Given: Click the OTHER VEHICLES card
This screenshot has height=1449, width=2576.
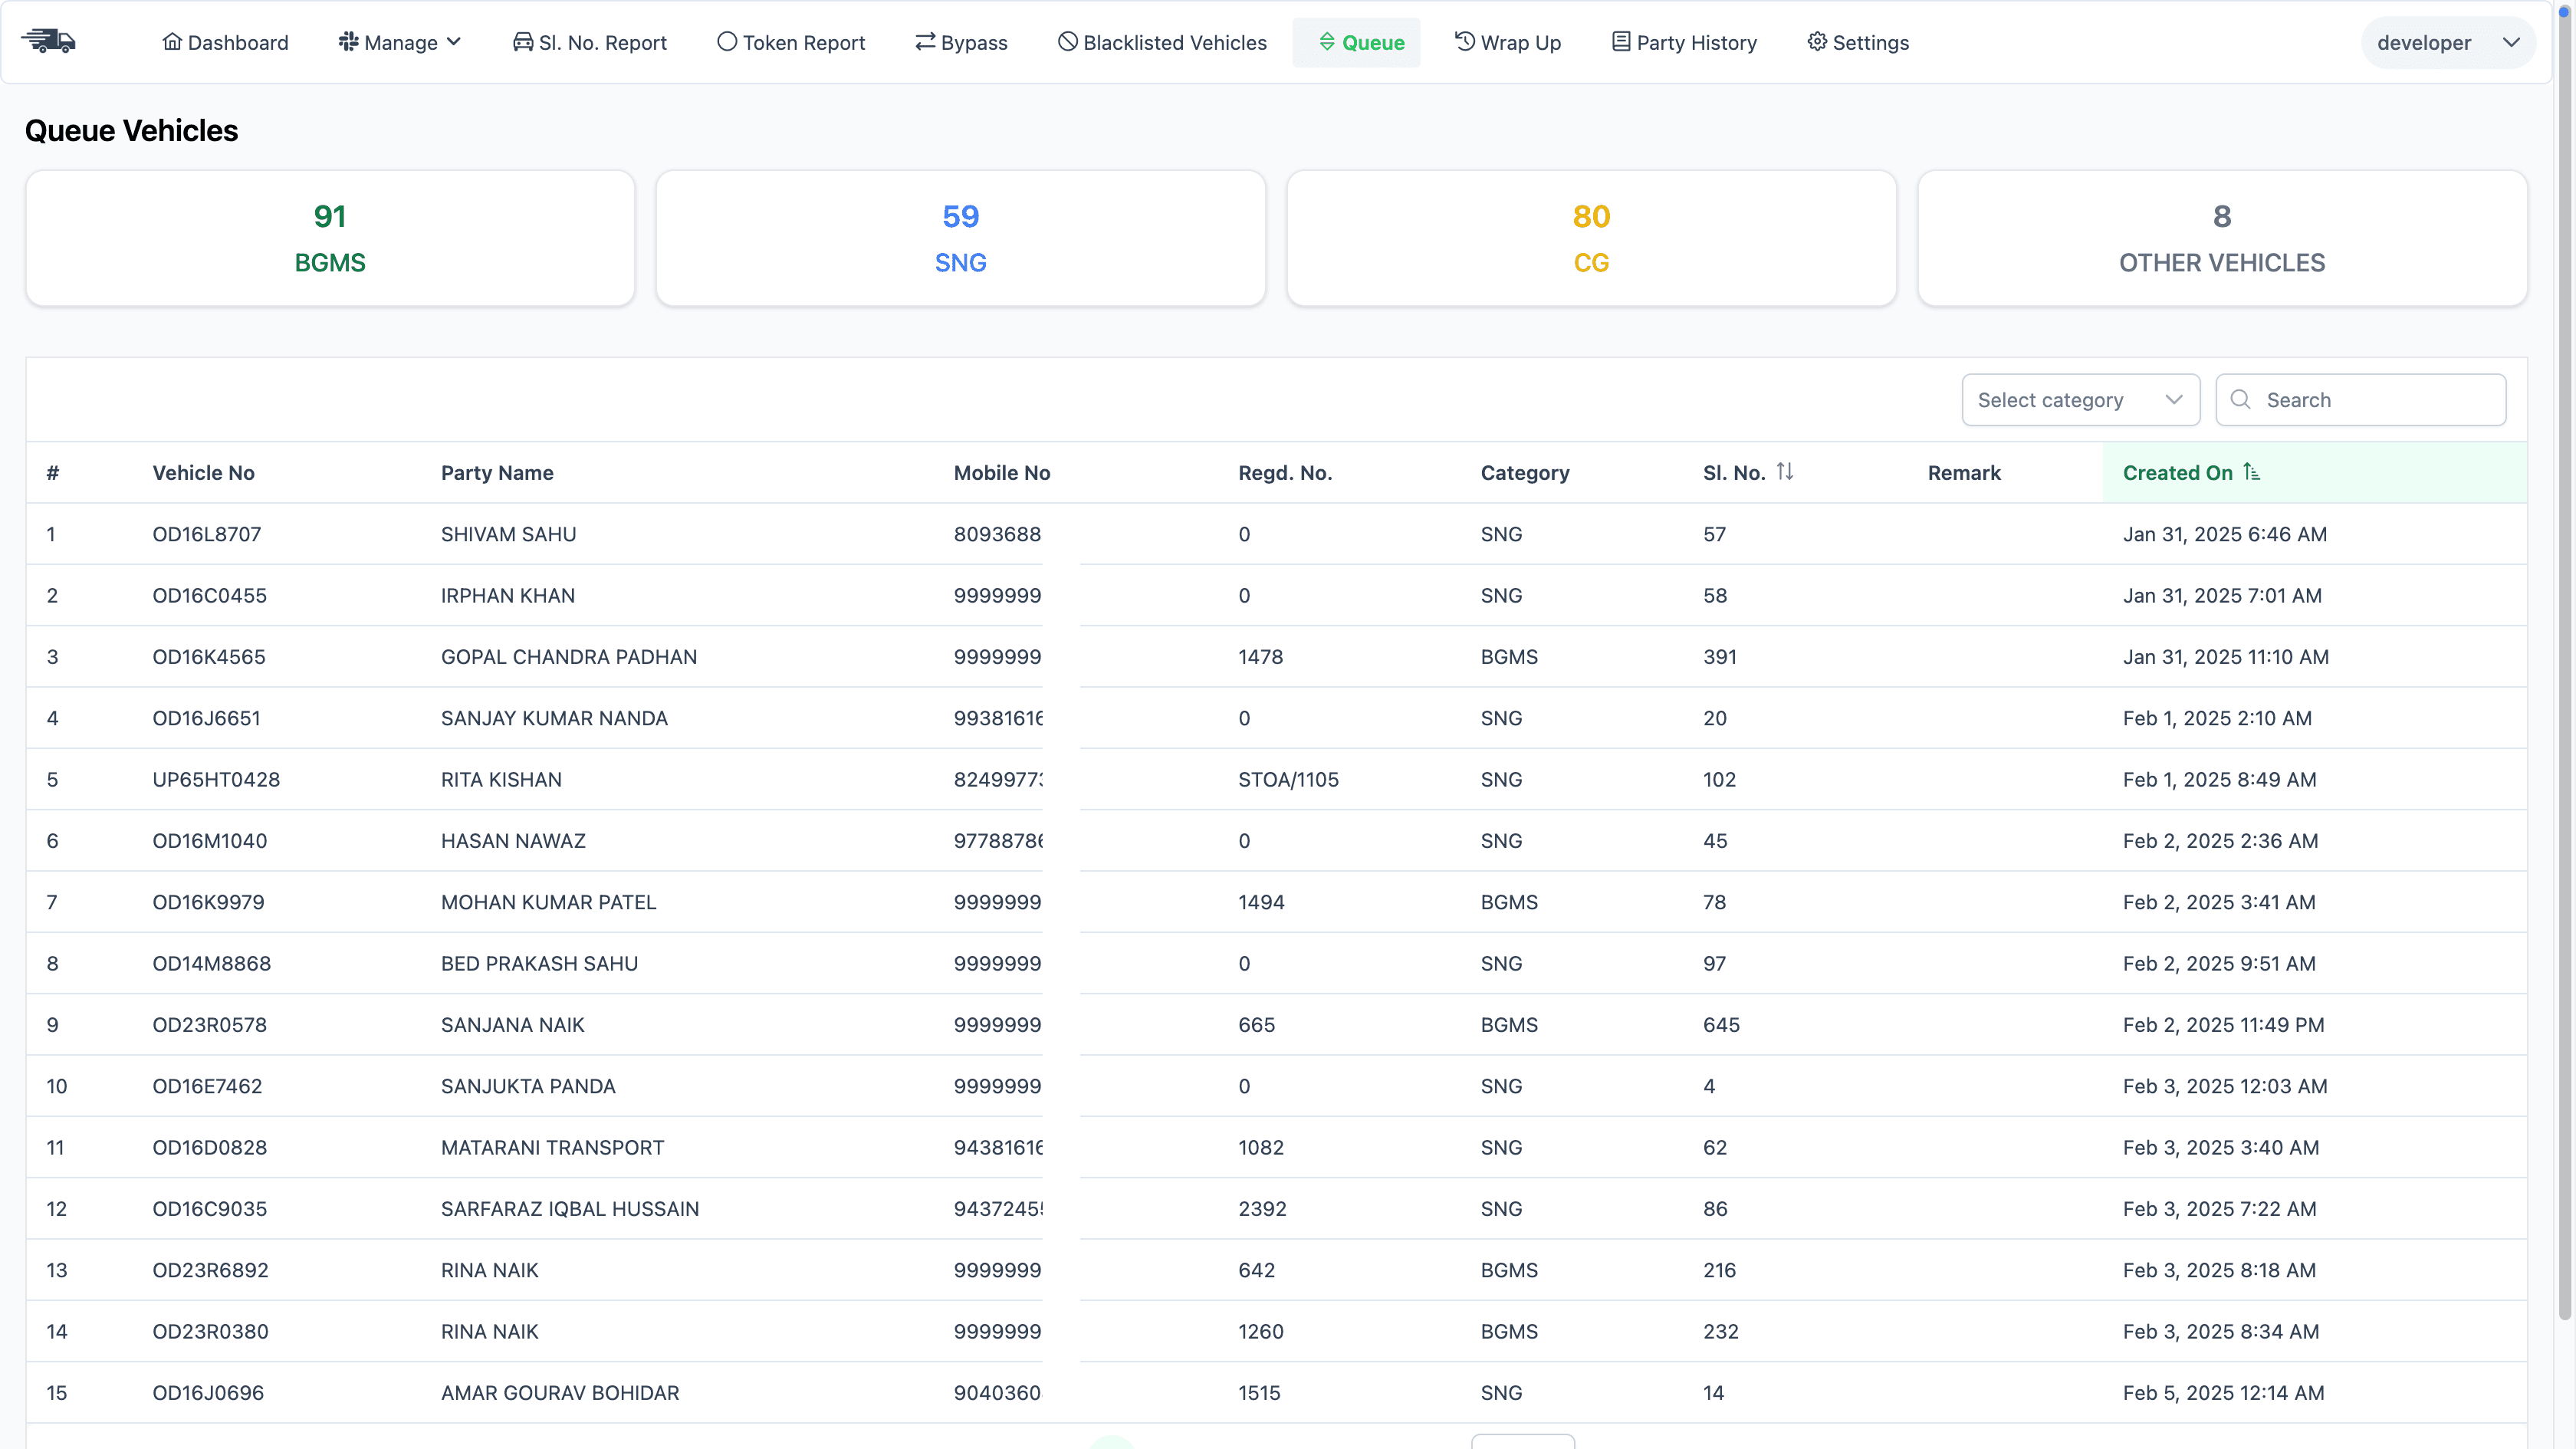Looking at the screenshot, I should pos(2221,238).
